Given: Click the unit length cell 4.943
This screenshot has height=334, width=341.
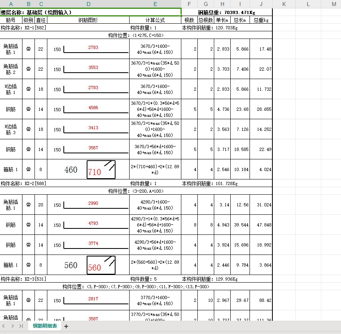Looking at the screenshot, I should (222, 225).
